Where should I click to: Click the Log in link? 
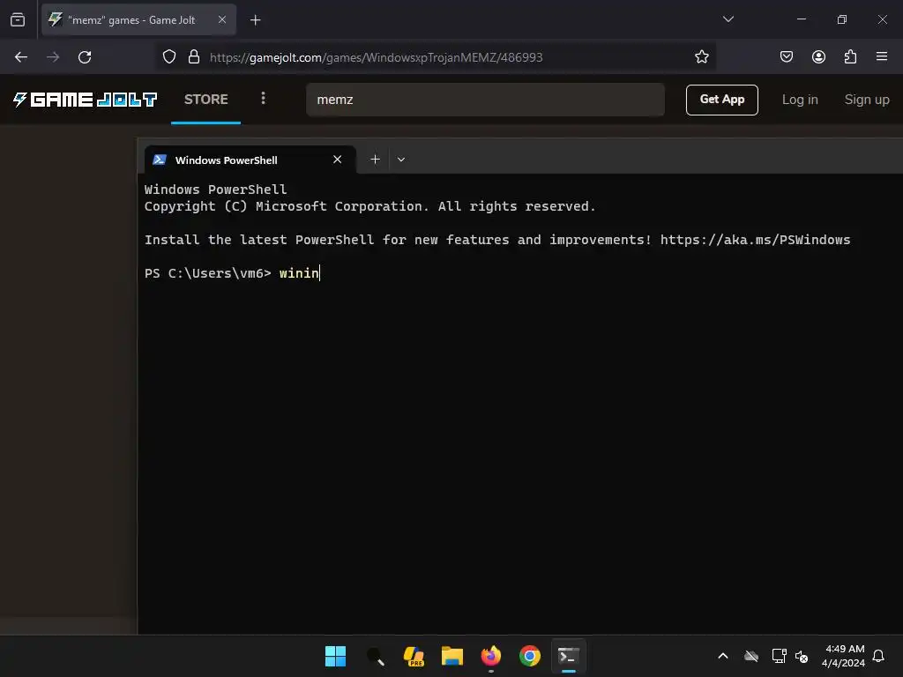tap(800, 100)
